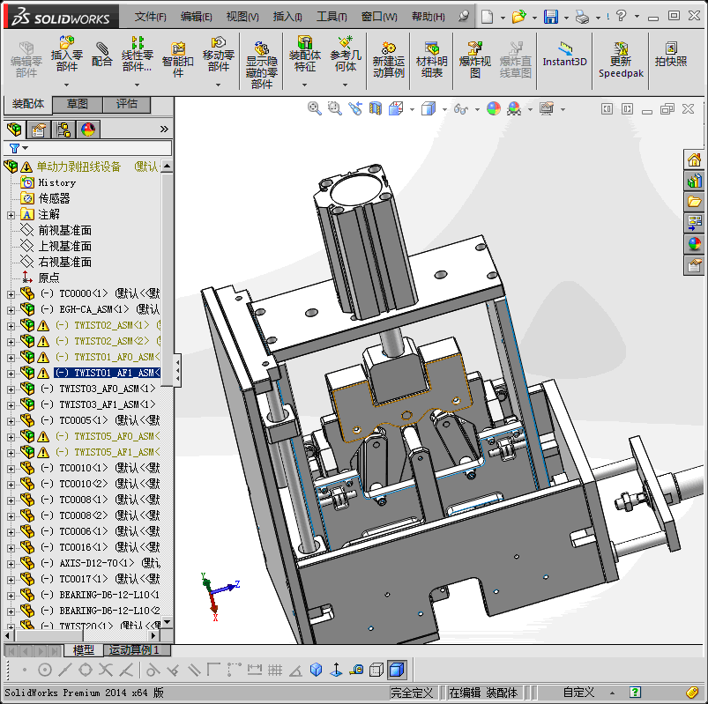Viewport: 708px width, 704px height.
Task: Expand 注解 annotations node
Action: [x=11, y=215]
